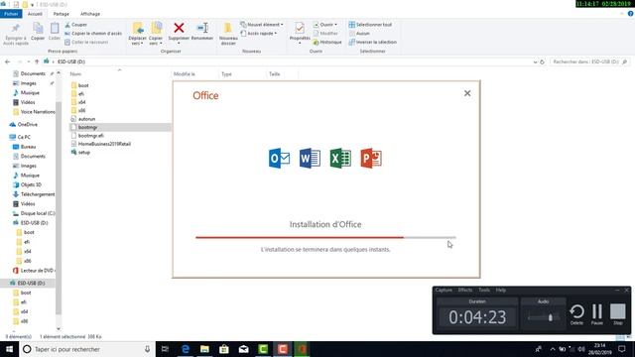Image resolution: width=635 pixels, height=357 pixels.
Task: Click Nouveau dossier folder icon
Action: (x=228, y=28)
